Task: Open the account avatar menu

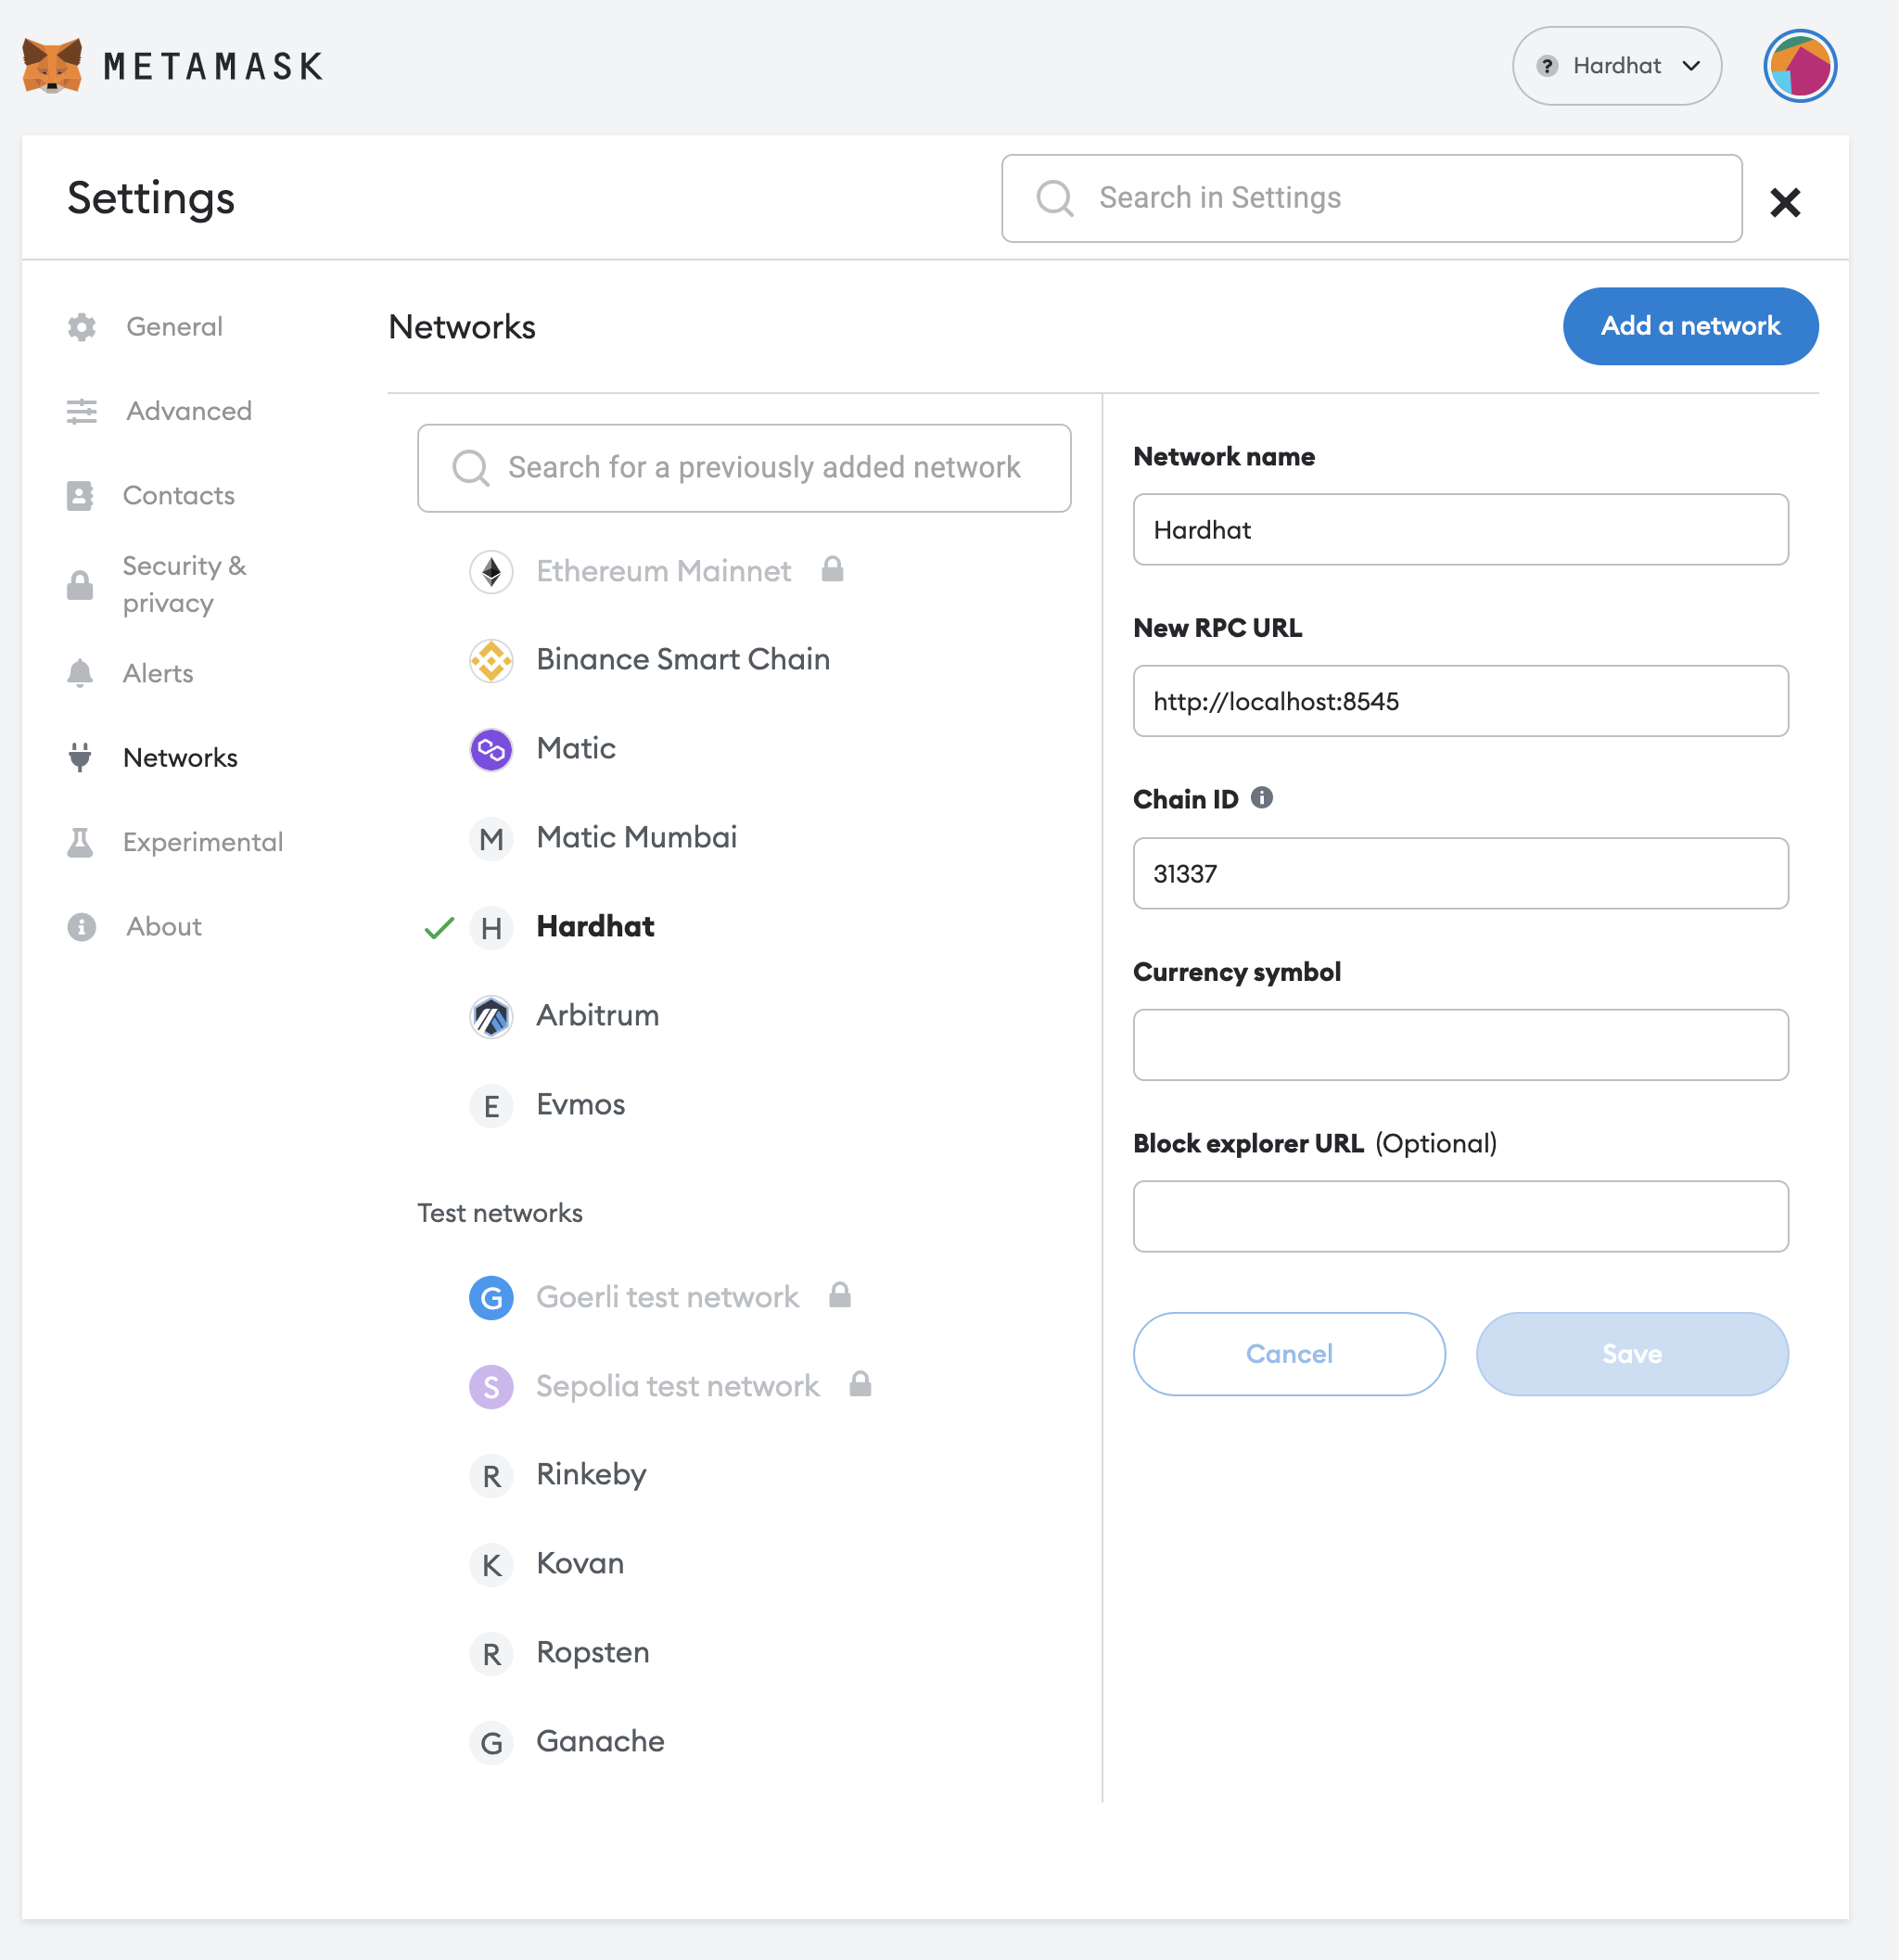Action: coord(1799,66)
